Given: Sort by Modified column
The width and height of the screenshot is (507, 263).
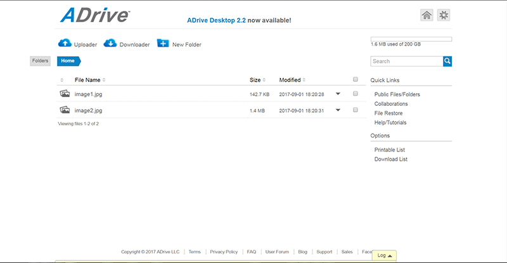Looking at the screenshot, I should (x=292, y=80).
